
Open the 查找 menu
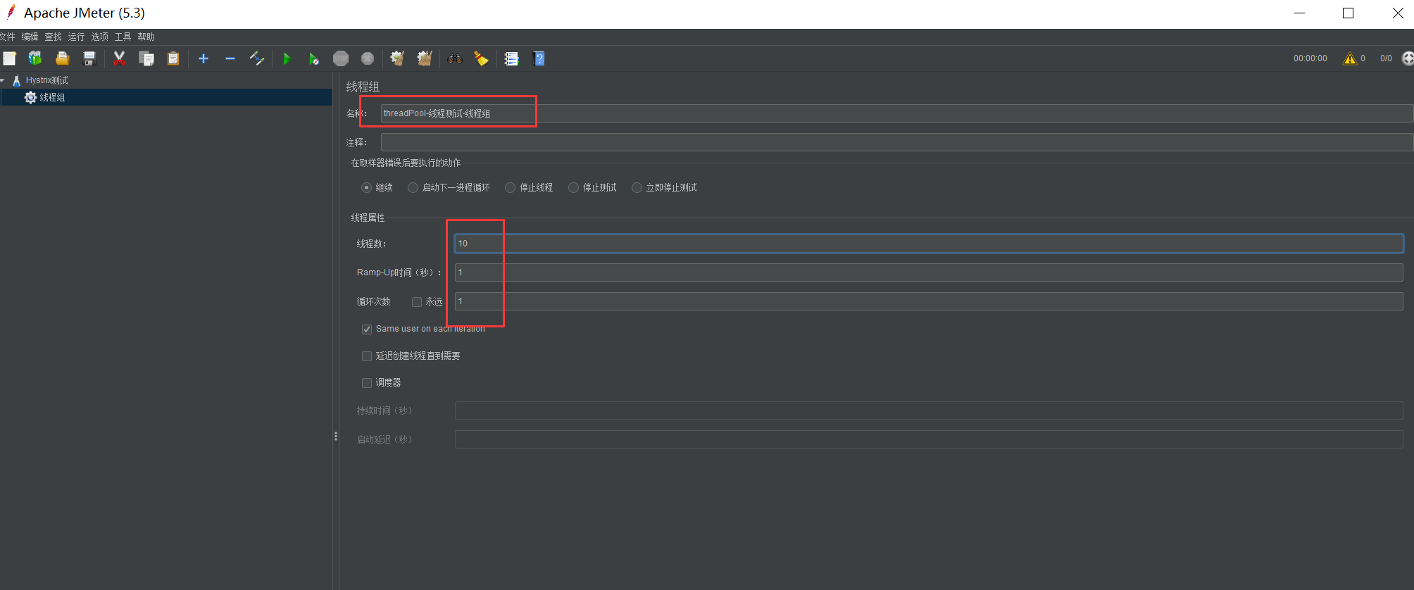54,37
